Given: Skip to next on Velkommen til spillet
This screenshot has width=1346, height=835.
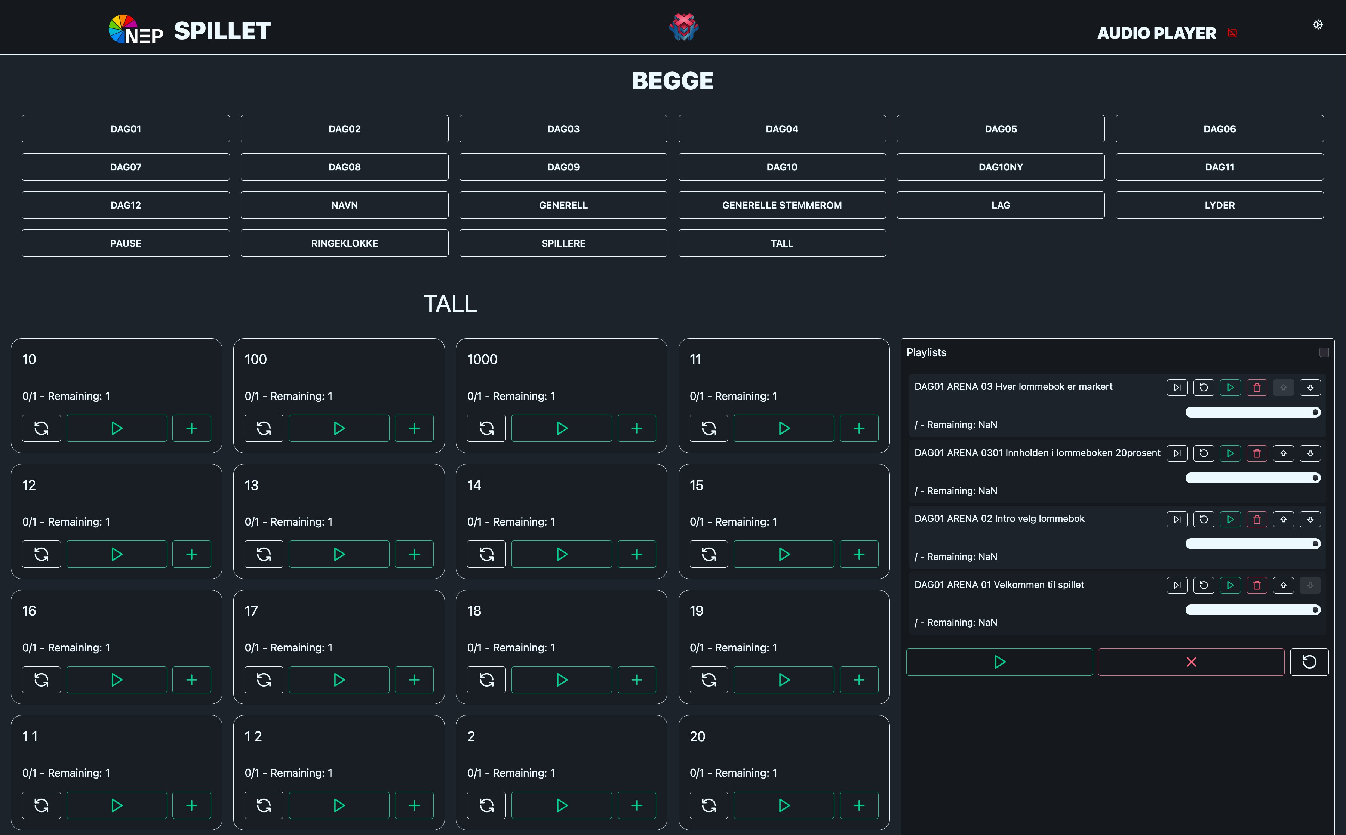Looking at the screenshot, I should 1177,585.
